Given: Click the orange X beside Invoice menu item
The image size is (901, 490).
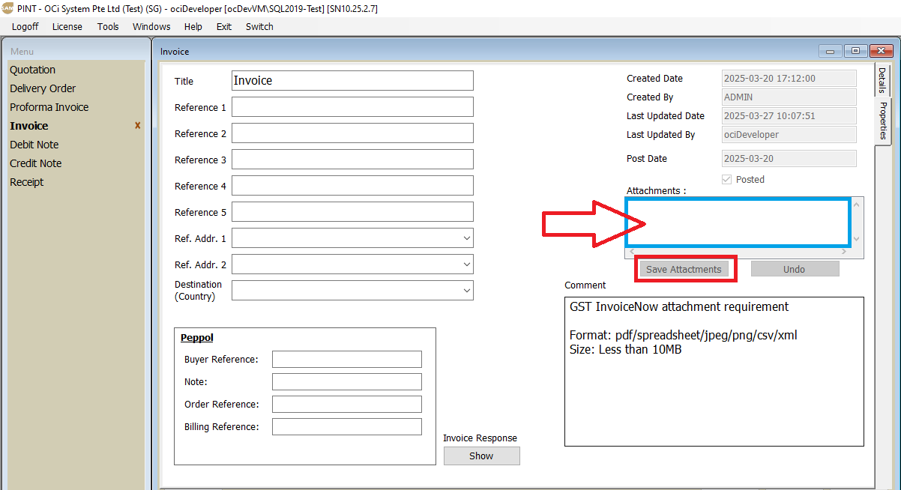Looking at the screenshot, I should click(137, 126).
